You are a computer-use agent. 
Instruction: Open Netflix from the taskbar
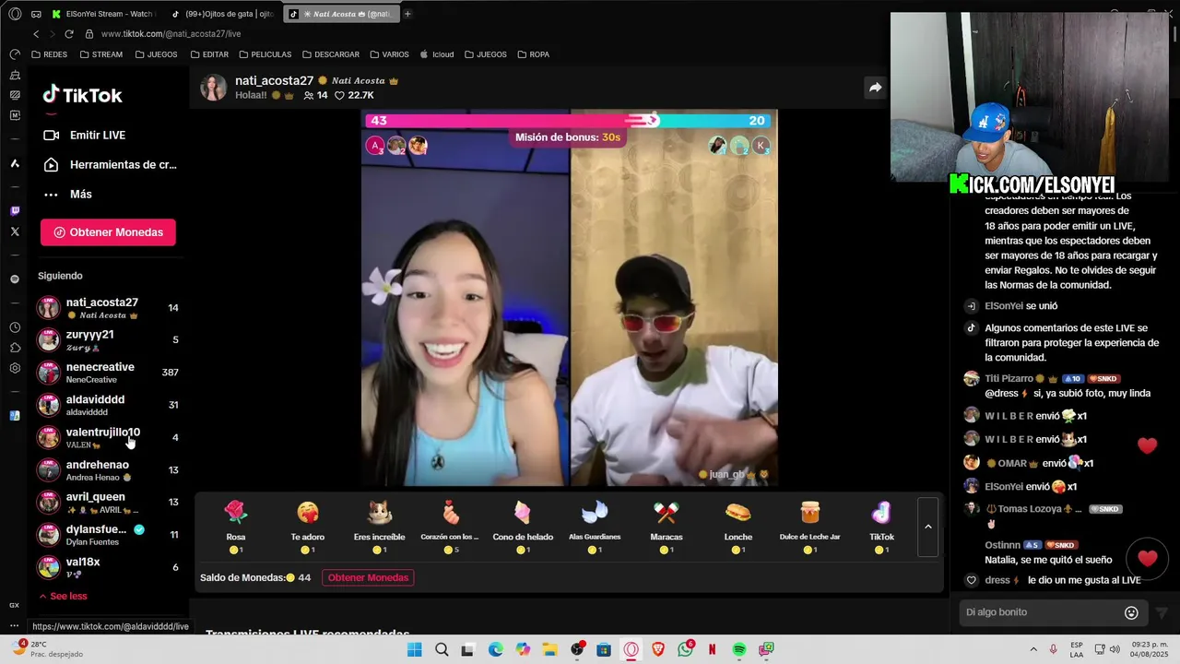(713, 649)
